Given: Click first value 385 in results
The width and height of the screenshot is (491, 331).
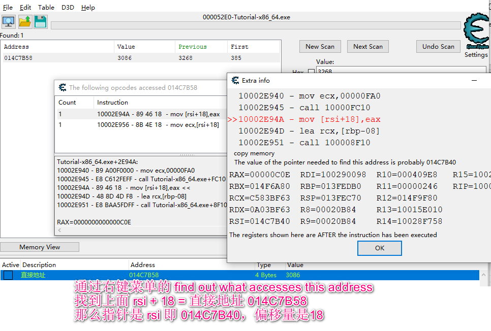Looking at the screenshot, I should (x=236, y=58).
